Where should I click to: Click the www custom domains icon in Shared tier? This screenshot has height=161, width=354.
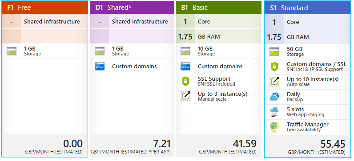100,66
